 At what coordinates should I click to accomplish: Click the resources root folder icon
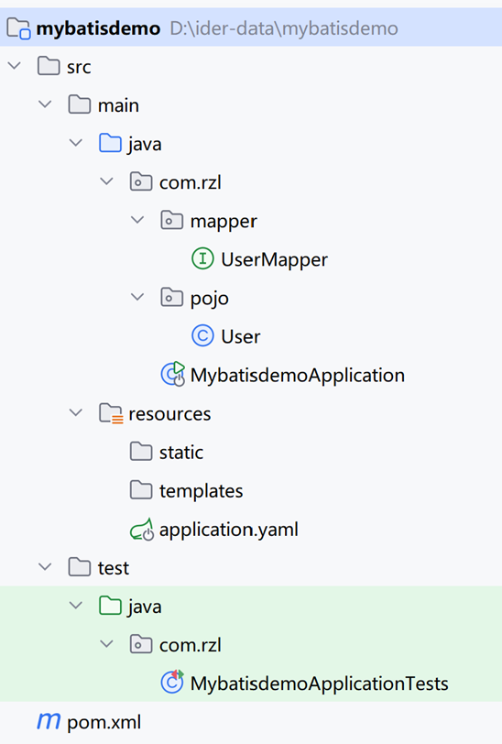pos(111,413)
